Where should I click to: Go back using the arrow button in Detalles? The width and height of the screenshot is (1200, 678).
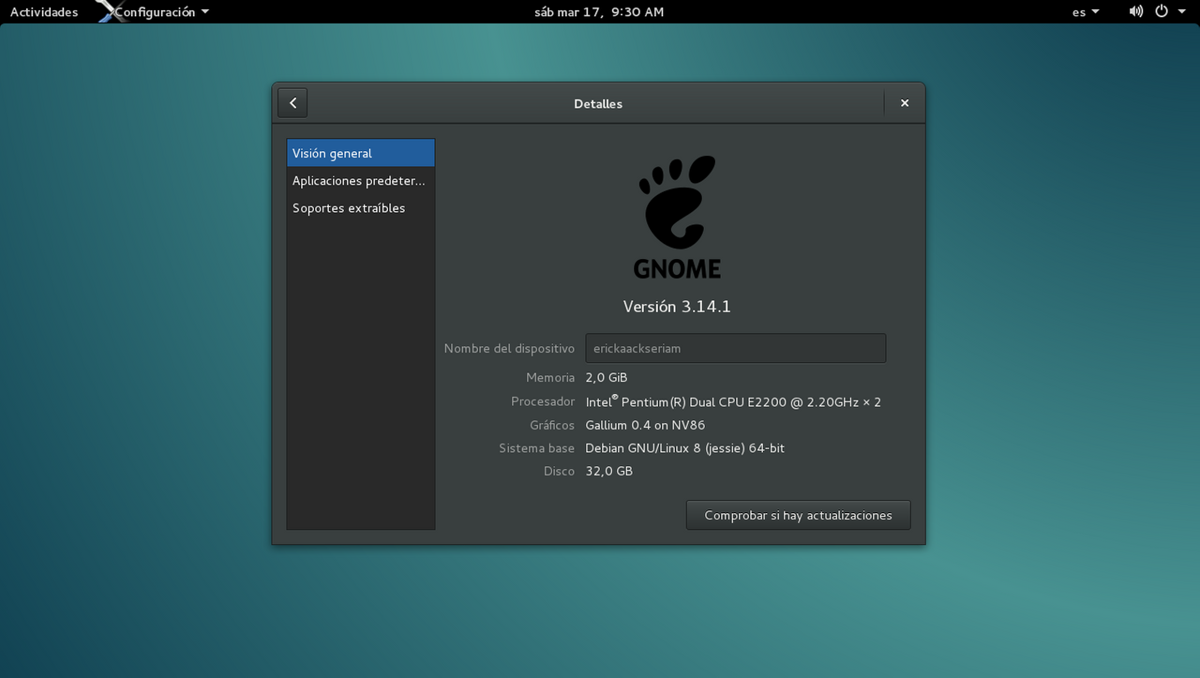pyautogui.click(x=292, y=103)
